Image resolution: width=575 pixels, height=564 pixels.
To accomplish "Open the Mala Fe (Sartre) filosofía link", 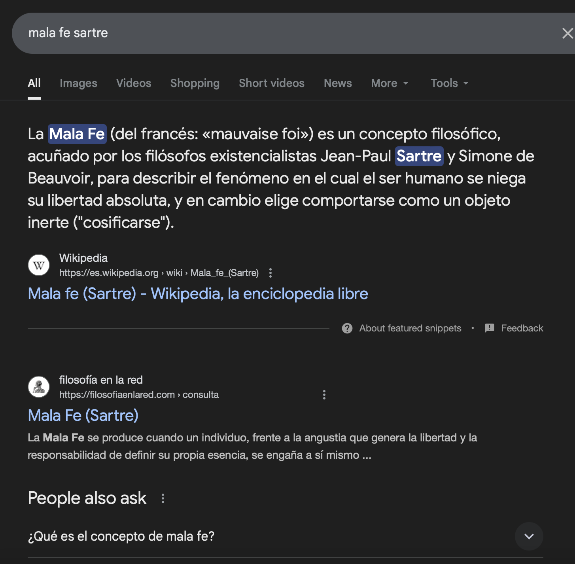I will click(83, 416).
